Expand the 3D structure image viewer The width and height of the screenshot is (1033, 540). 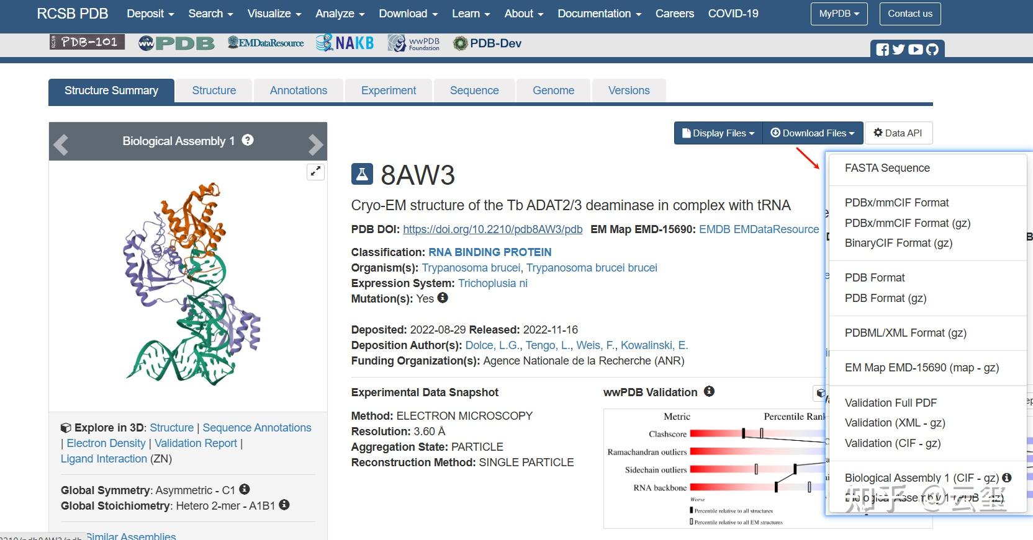click(315, 172)
